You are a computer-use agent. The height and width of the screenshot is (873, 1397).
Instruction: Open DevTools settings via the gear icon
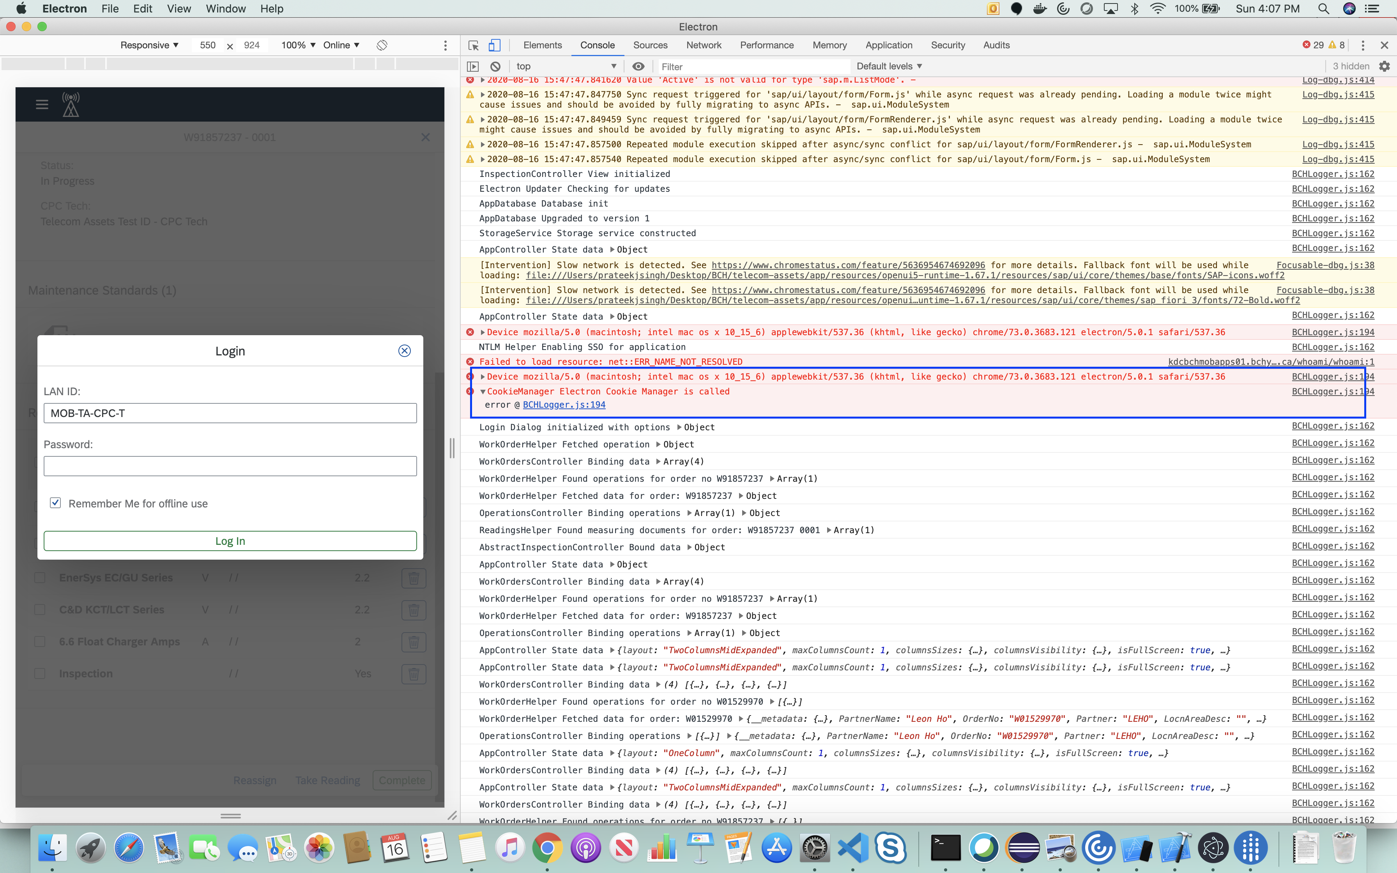click(1384, 66)
